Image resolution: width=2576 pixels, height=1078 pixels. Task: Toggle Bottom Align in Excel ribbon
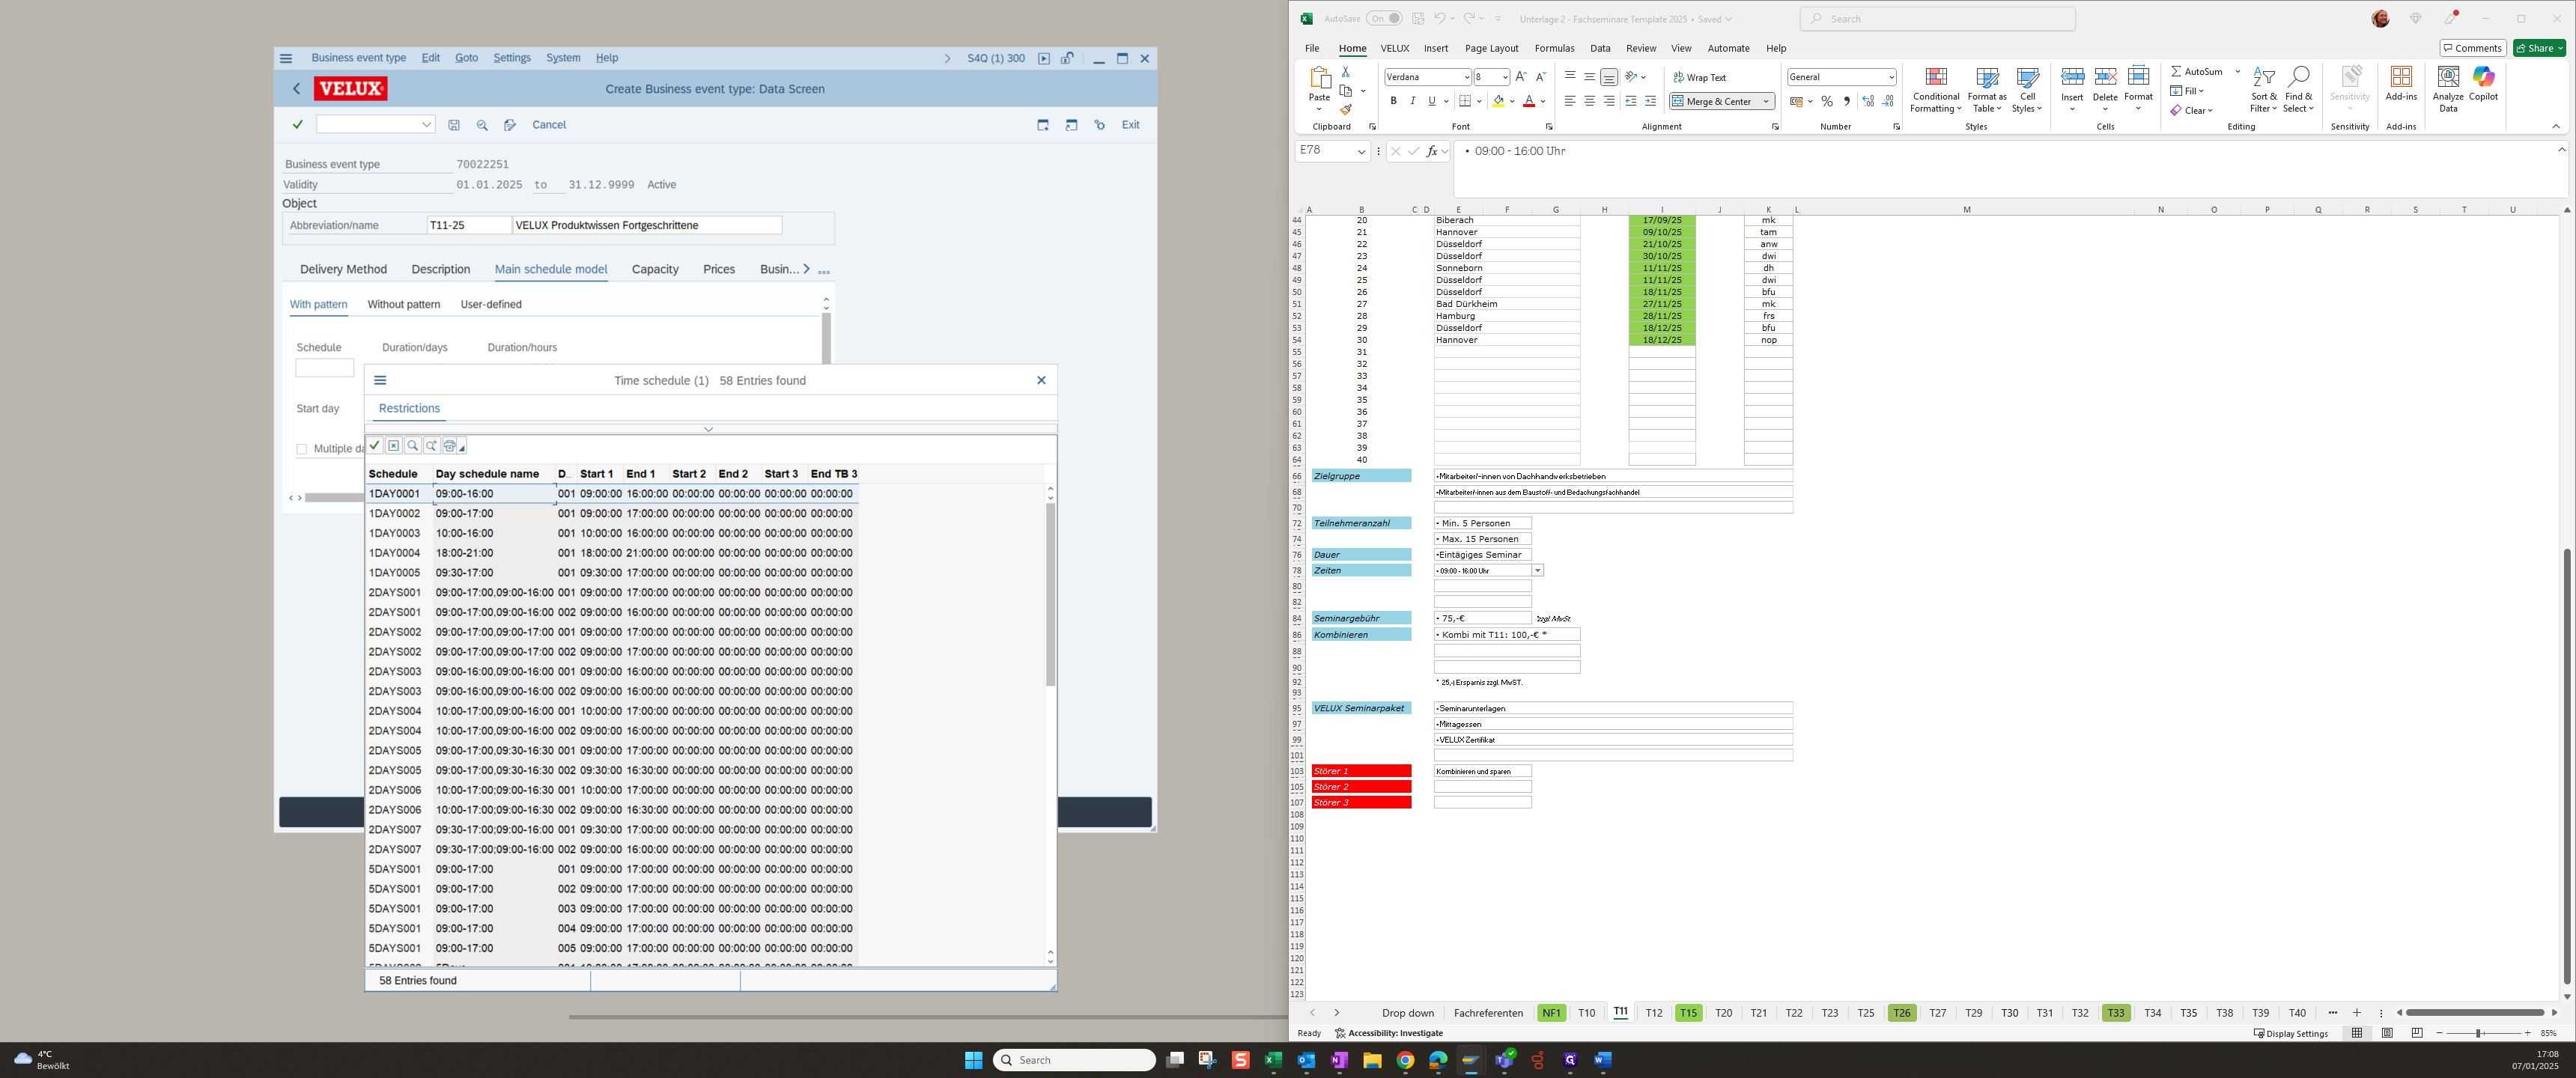click(1608, 77)
